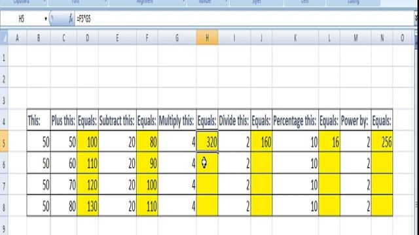Image resolution: width=419 pixels, height=235 pixels.
Task: Click the 'This:' header cell
Action: 39,119
